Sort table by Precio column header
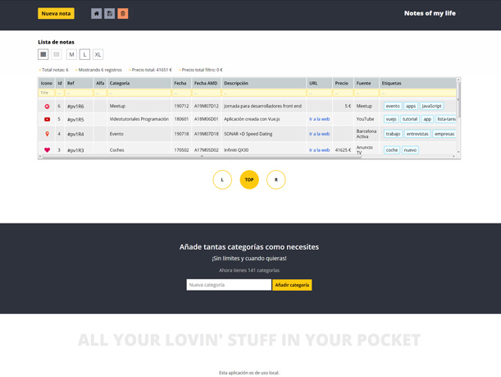 tap(341, 83)
